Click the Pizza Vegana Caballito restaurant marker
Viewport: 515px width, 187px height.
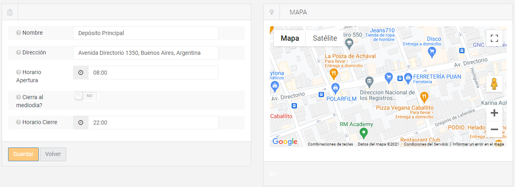[x=424, y=97]
